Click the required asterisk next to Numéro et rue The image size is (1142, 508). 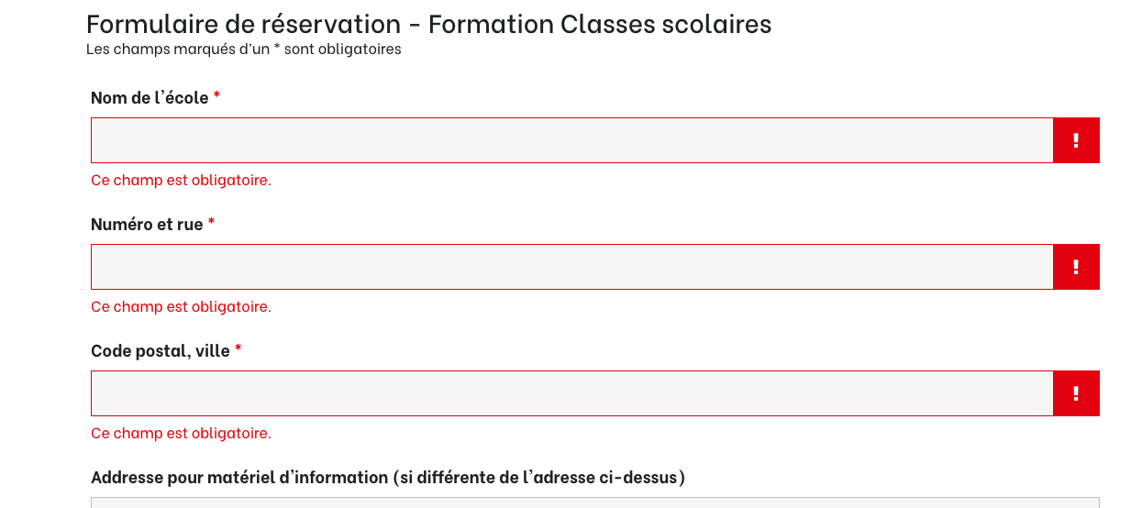[x=211, y=222]
